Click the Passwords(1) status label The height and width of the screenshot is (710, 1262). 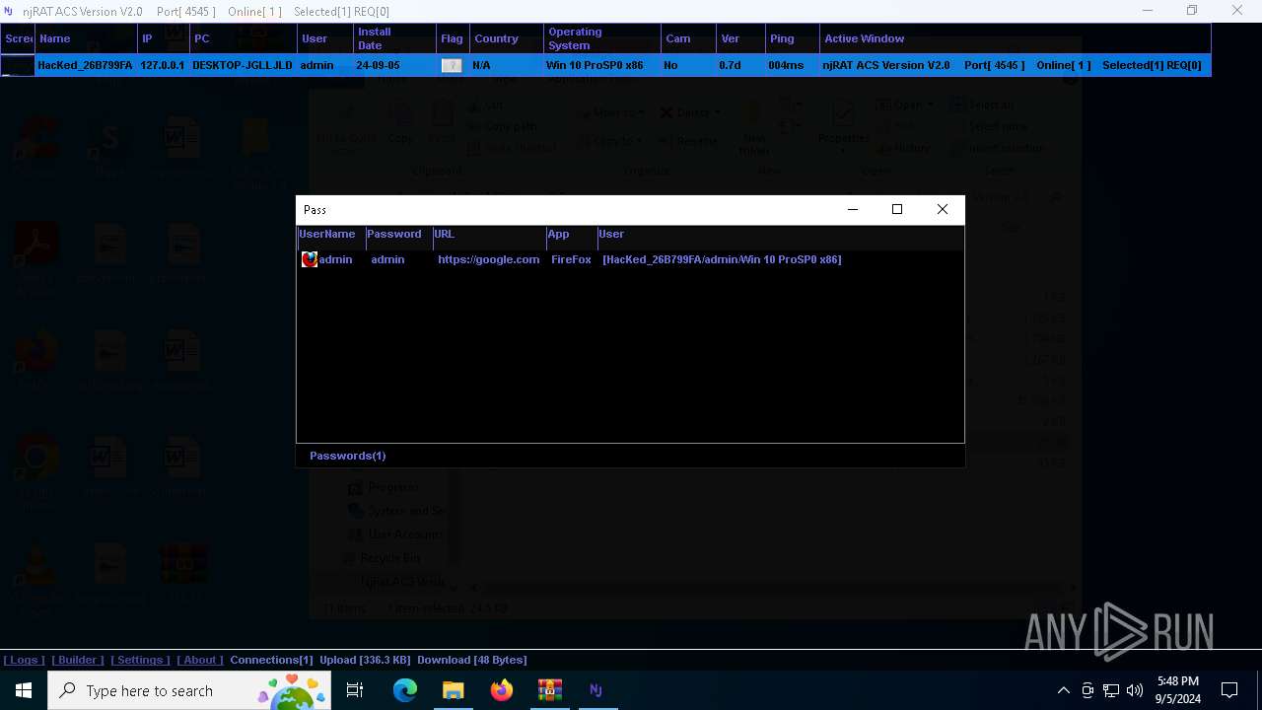coord(347,456)
